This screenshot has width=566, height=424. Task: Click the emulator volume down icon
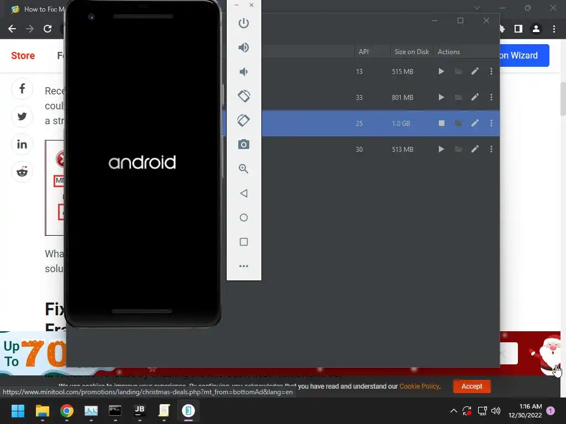(x=244, y=72)
